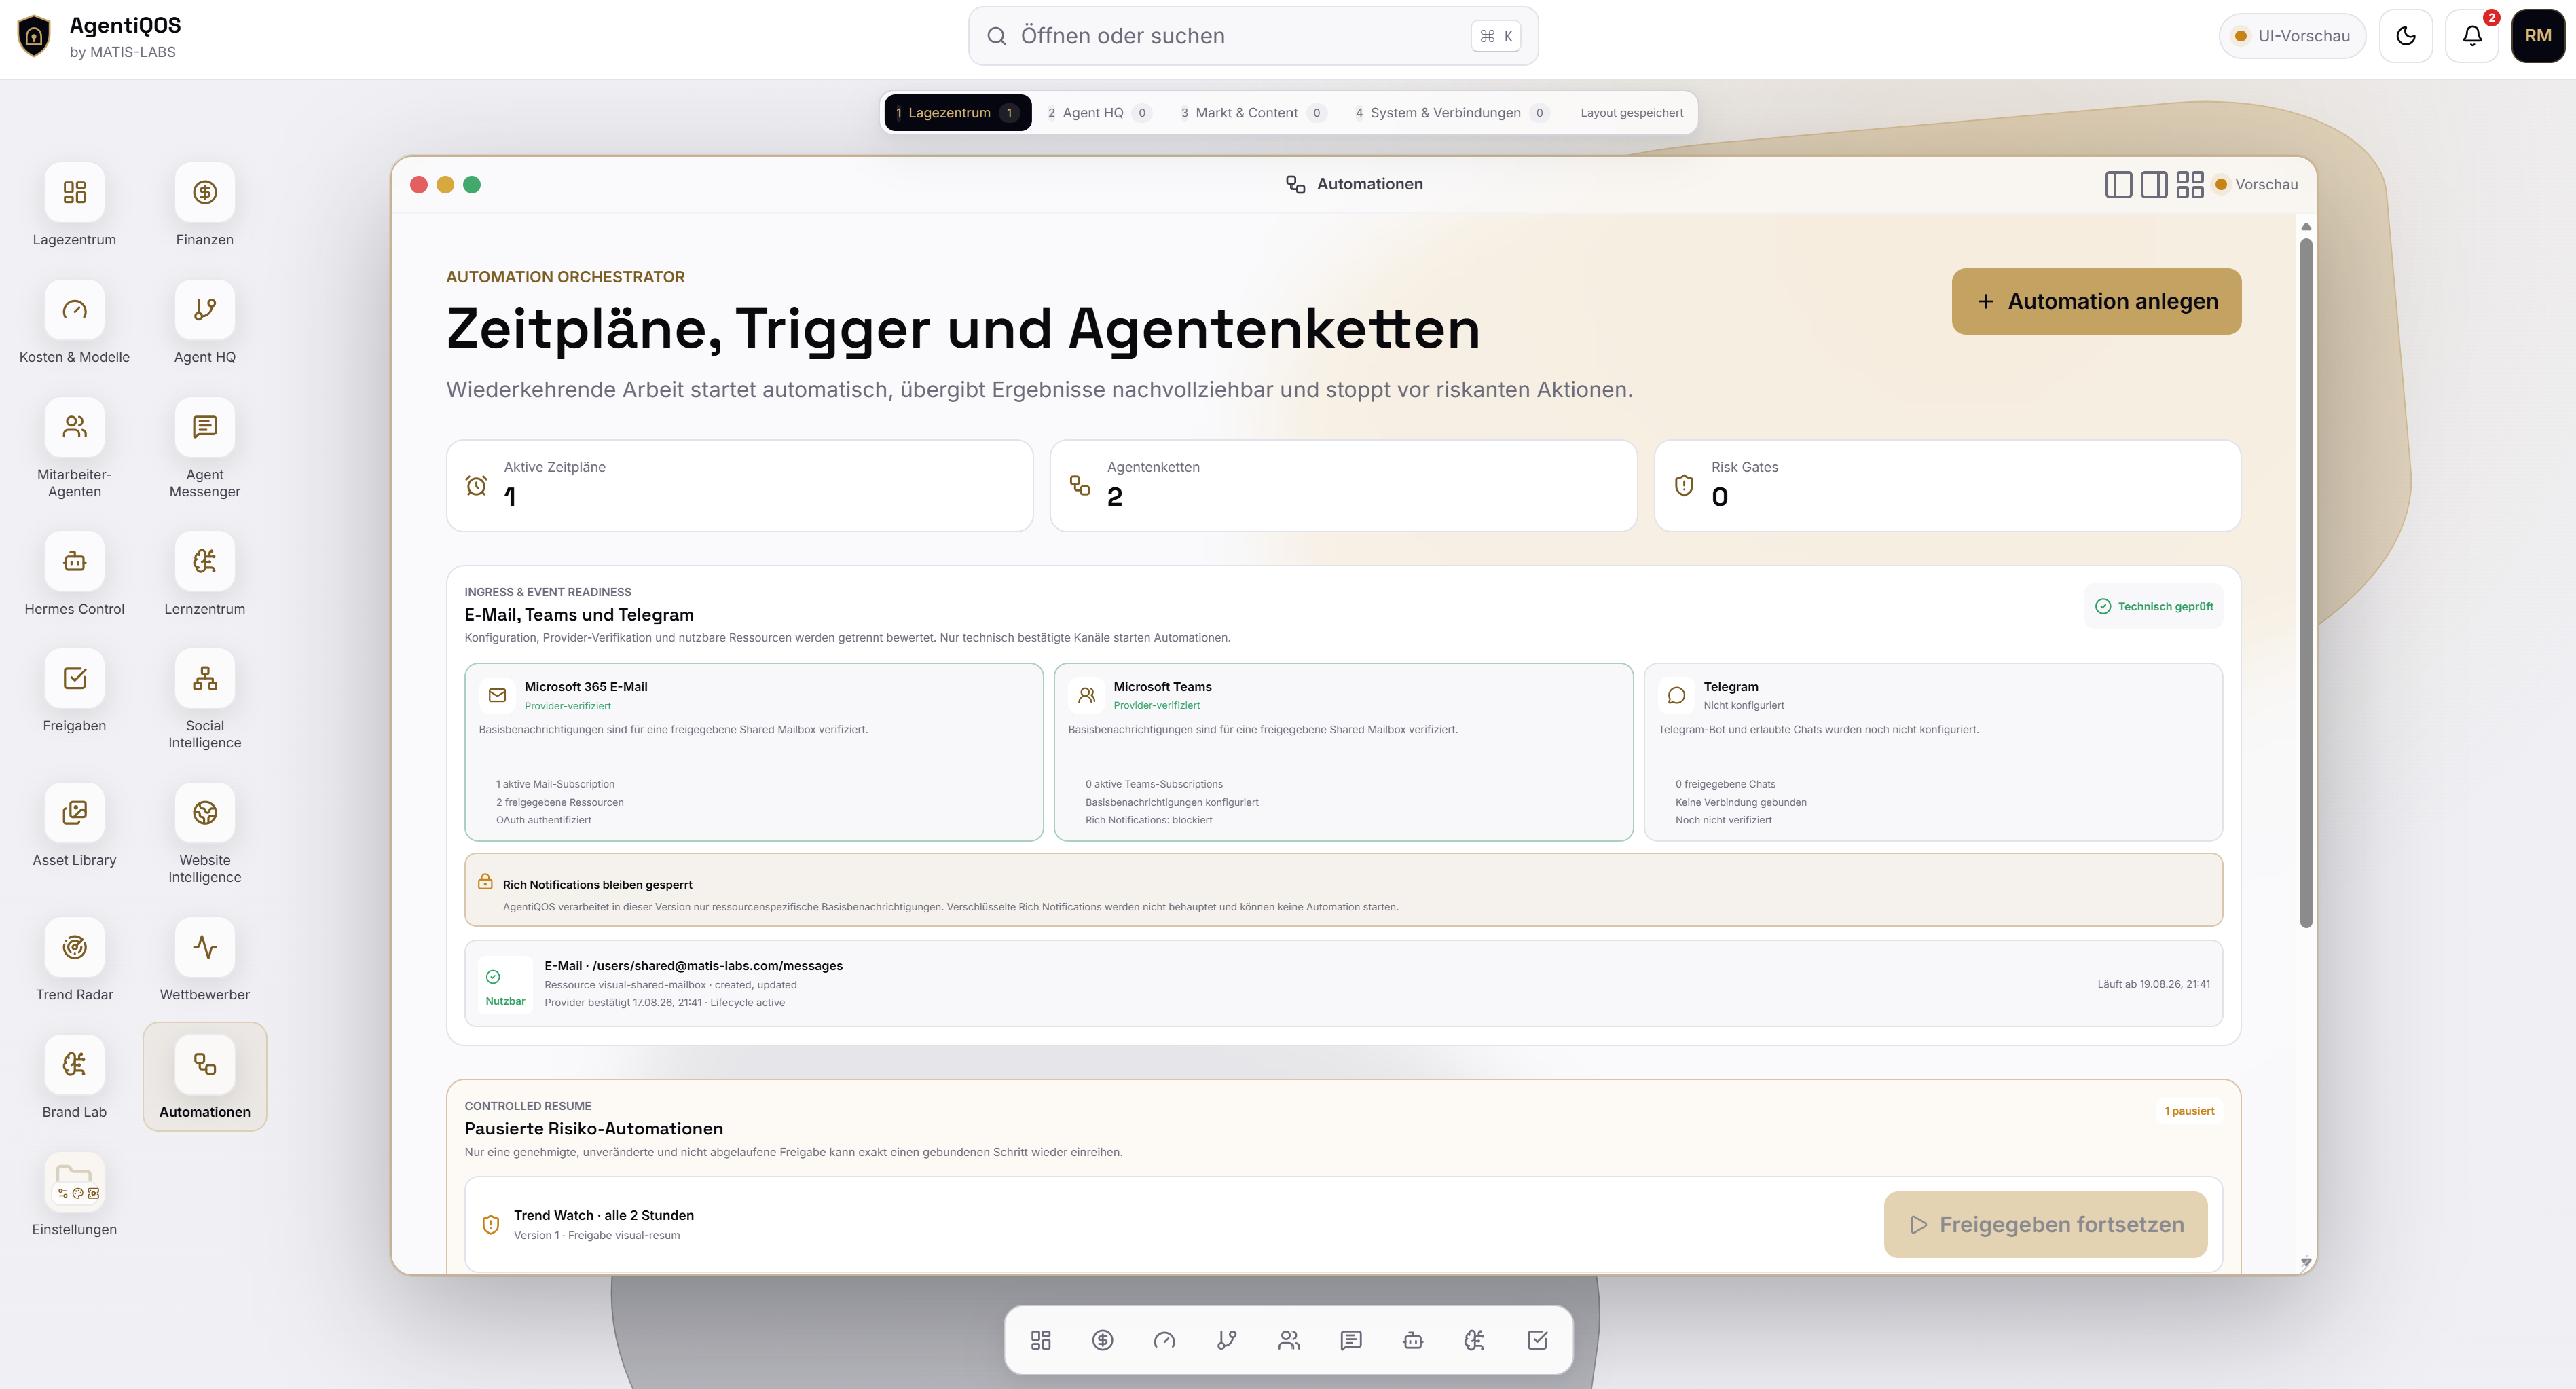Click the dock's brain learning icon
2576x1389 pixels.
(x=1475, y=1340)
